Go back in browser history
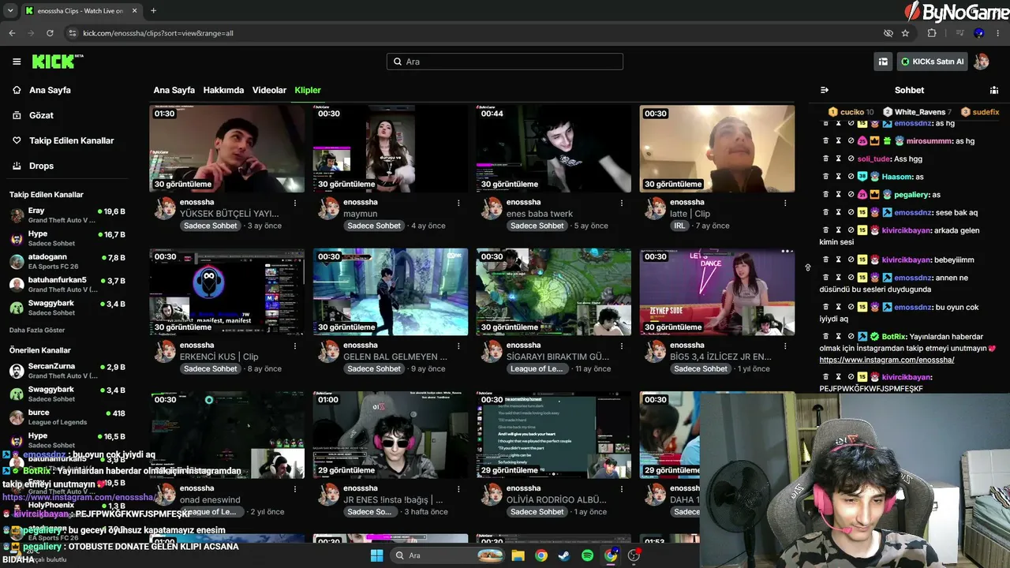1010x568 pixels. tap(12, 33)
